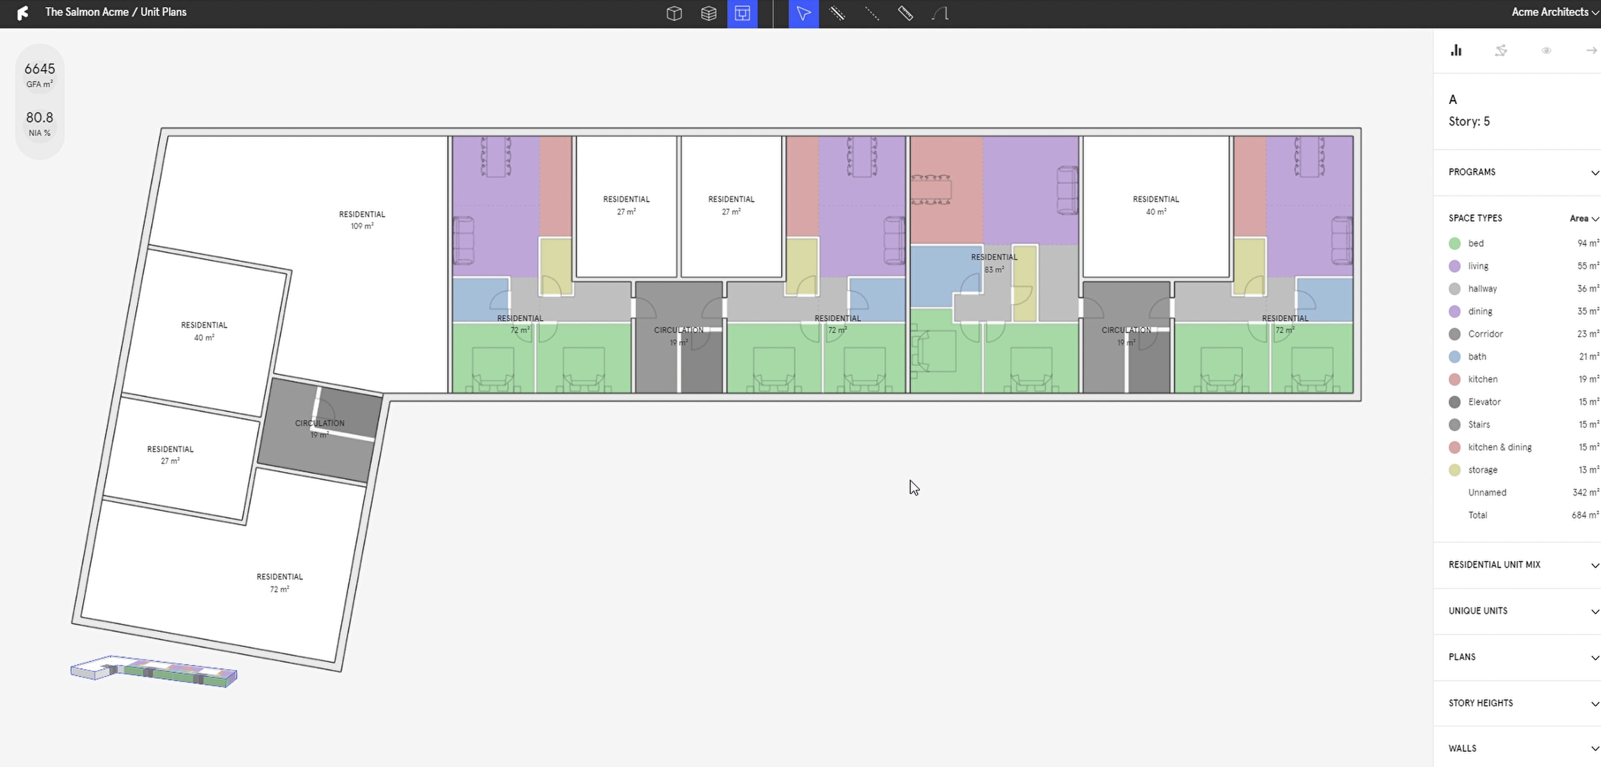Select the door swing arc tool
1601x767 pixels.
(x=939, y=13)
